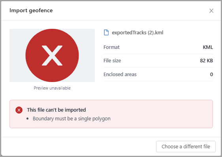Select the exportedTracks (2).kml file name
222x157 pixels.
click(x=137, y=33)
